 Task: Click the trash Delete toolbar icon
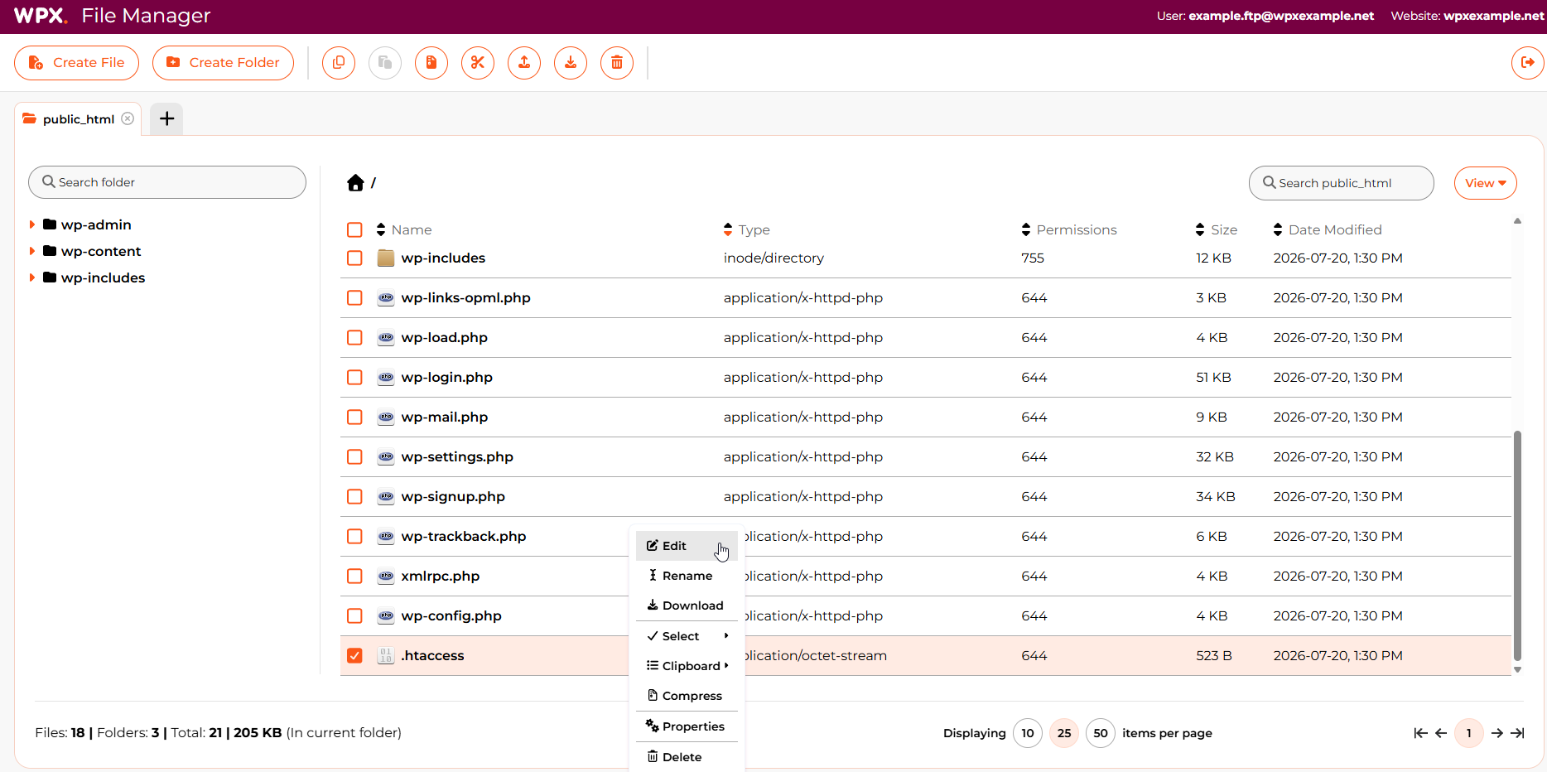(617, 63)
